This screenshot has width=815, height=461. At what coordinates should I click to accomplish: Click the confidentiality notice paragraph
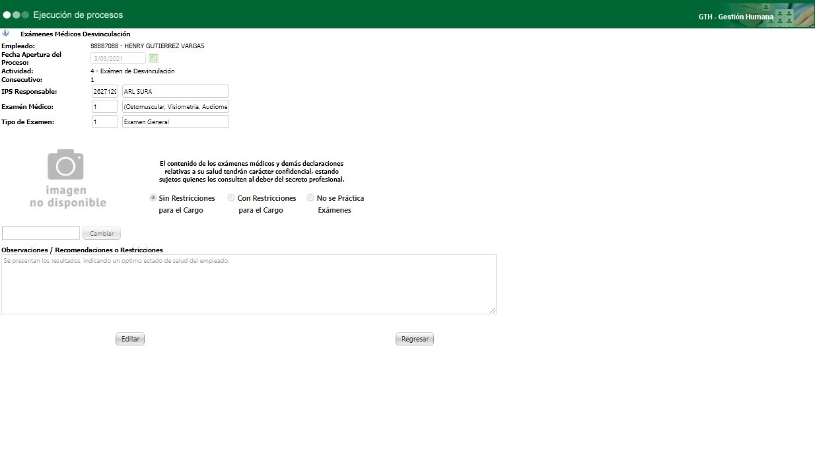click(x=252, y=171)
